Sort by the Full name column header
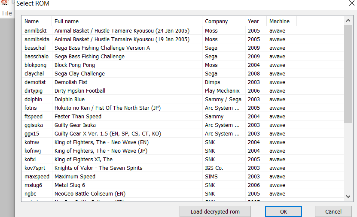 (x=127, y=21)
